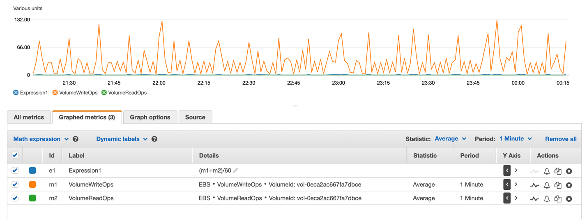The height and width of the screenshot is (219, 587).
Task: Click the Math expression help icon
Action: click(76, 139)
